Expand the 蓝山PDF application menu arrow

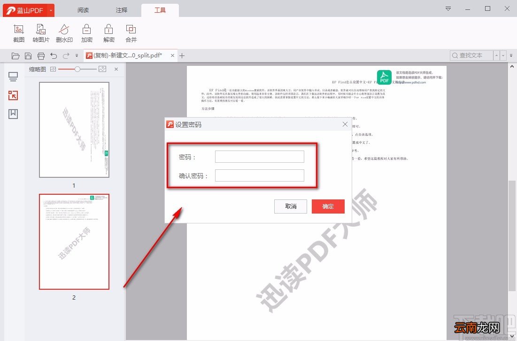pyautogui.click(x=51, y=10)
